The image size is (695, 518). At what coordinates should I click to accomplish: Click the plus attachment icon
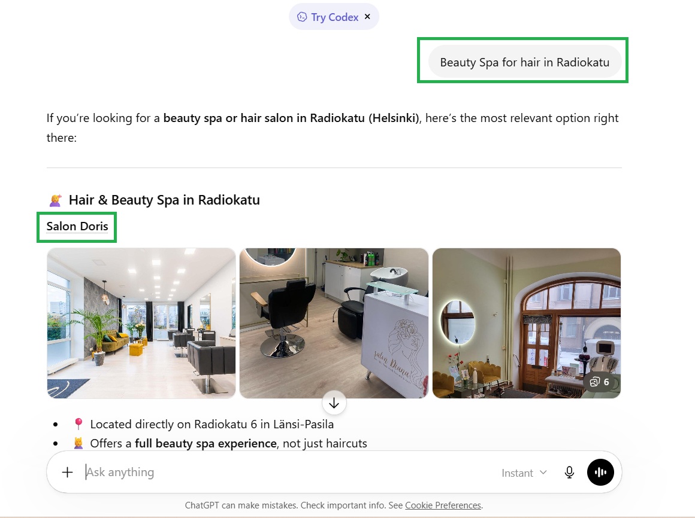(67, 472)
